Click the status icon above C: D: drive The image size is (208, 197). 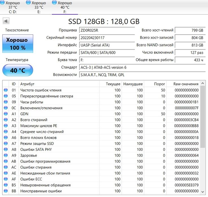[x=3, y=2]
